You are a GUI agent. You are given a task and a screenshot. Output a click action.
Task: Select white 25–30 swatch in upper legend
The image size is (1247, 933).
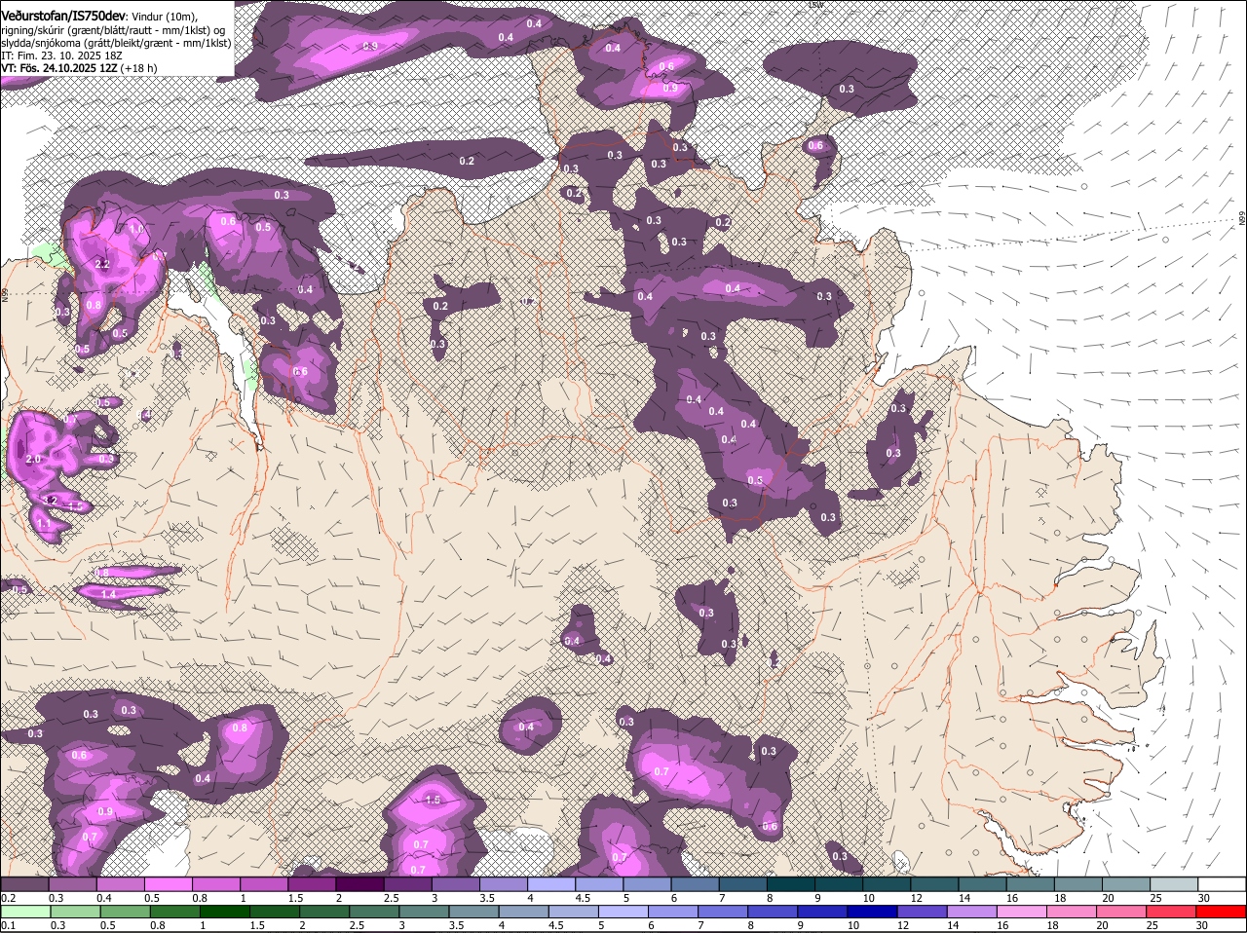click(x=1222, y=884)
